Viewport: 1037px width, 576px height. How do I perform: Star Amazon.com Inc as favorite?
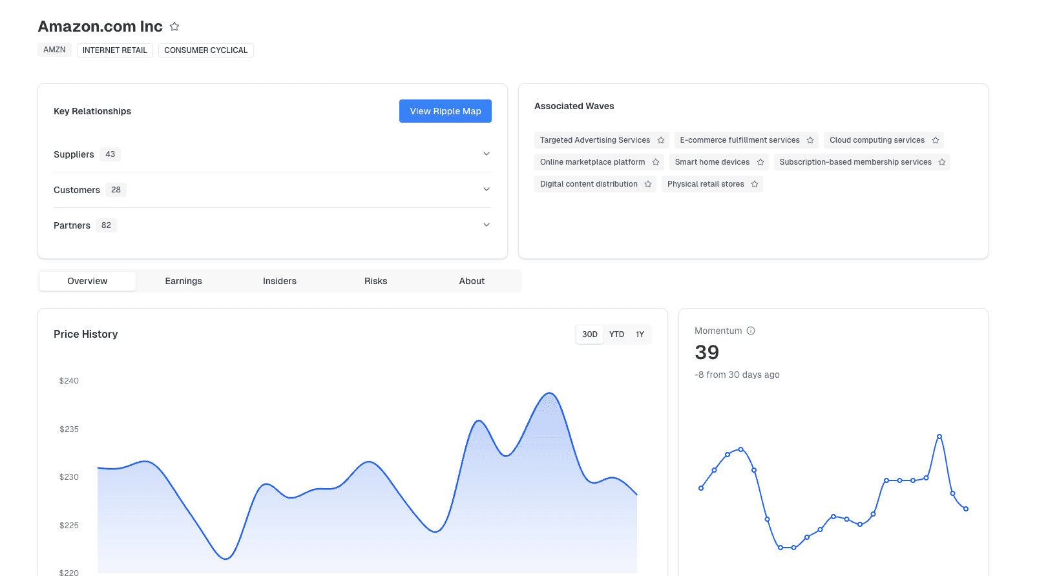click(174, 26)
